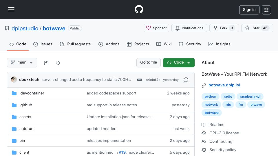The height and width of the screenshot is (156, 278).
Task: Open the douxxtech author link
Action: tap(29, 80)
